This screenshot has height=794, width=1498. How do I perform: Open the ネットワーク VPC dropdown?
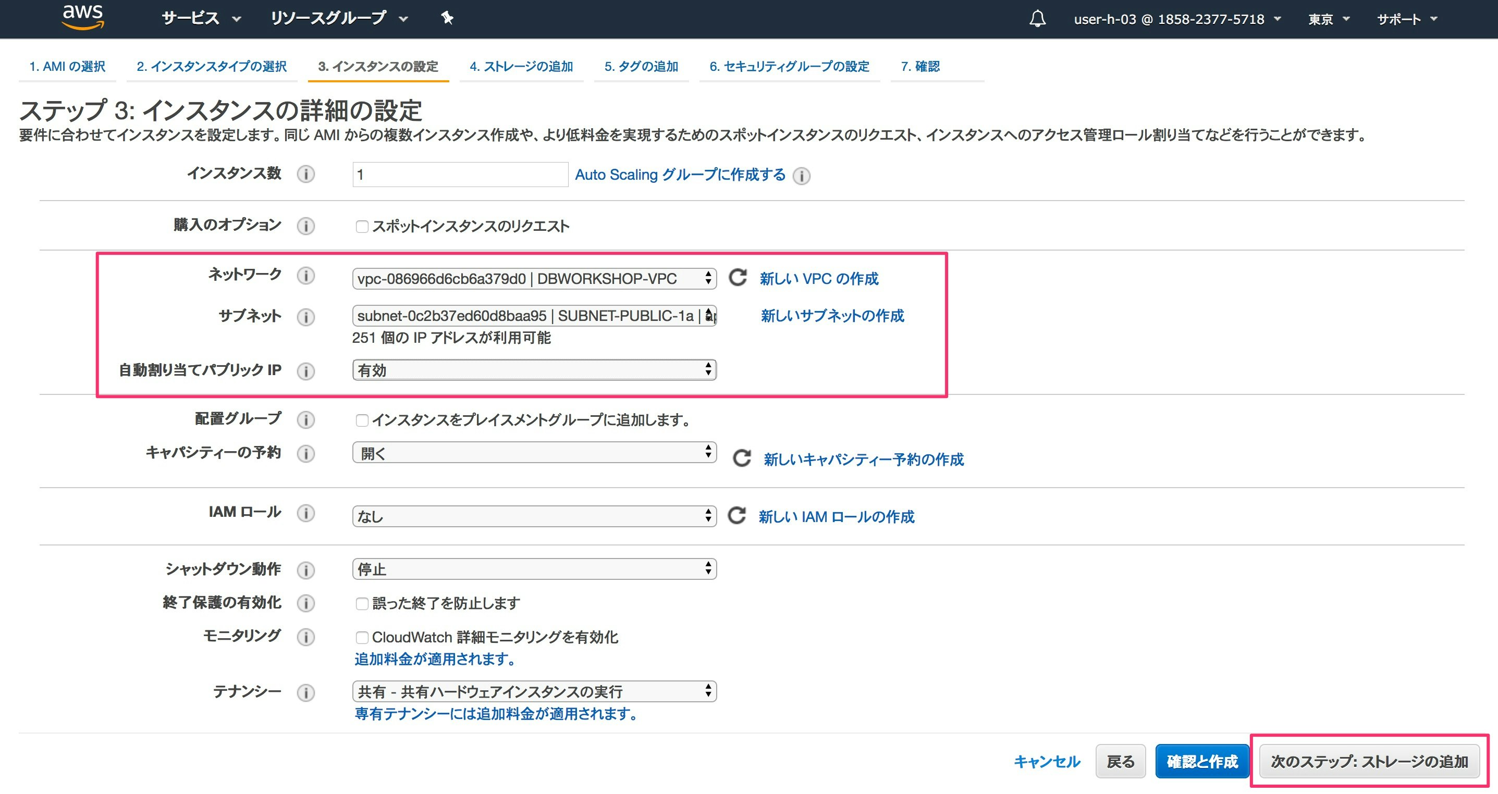click(534, 278)
